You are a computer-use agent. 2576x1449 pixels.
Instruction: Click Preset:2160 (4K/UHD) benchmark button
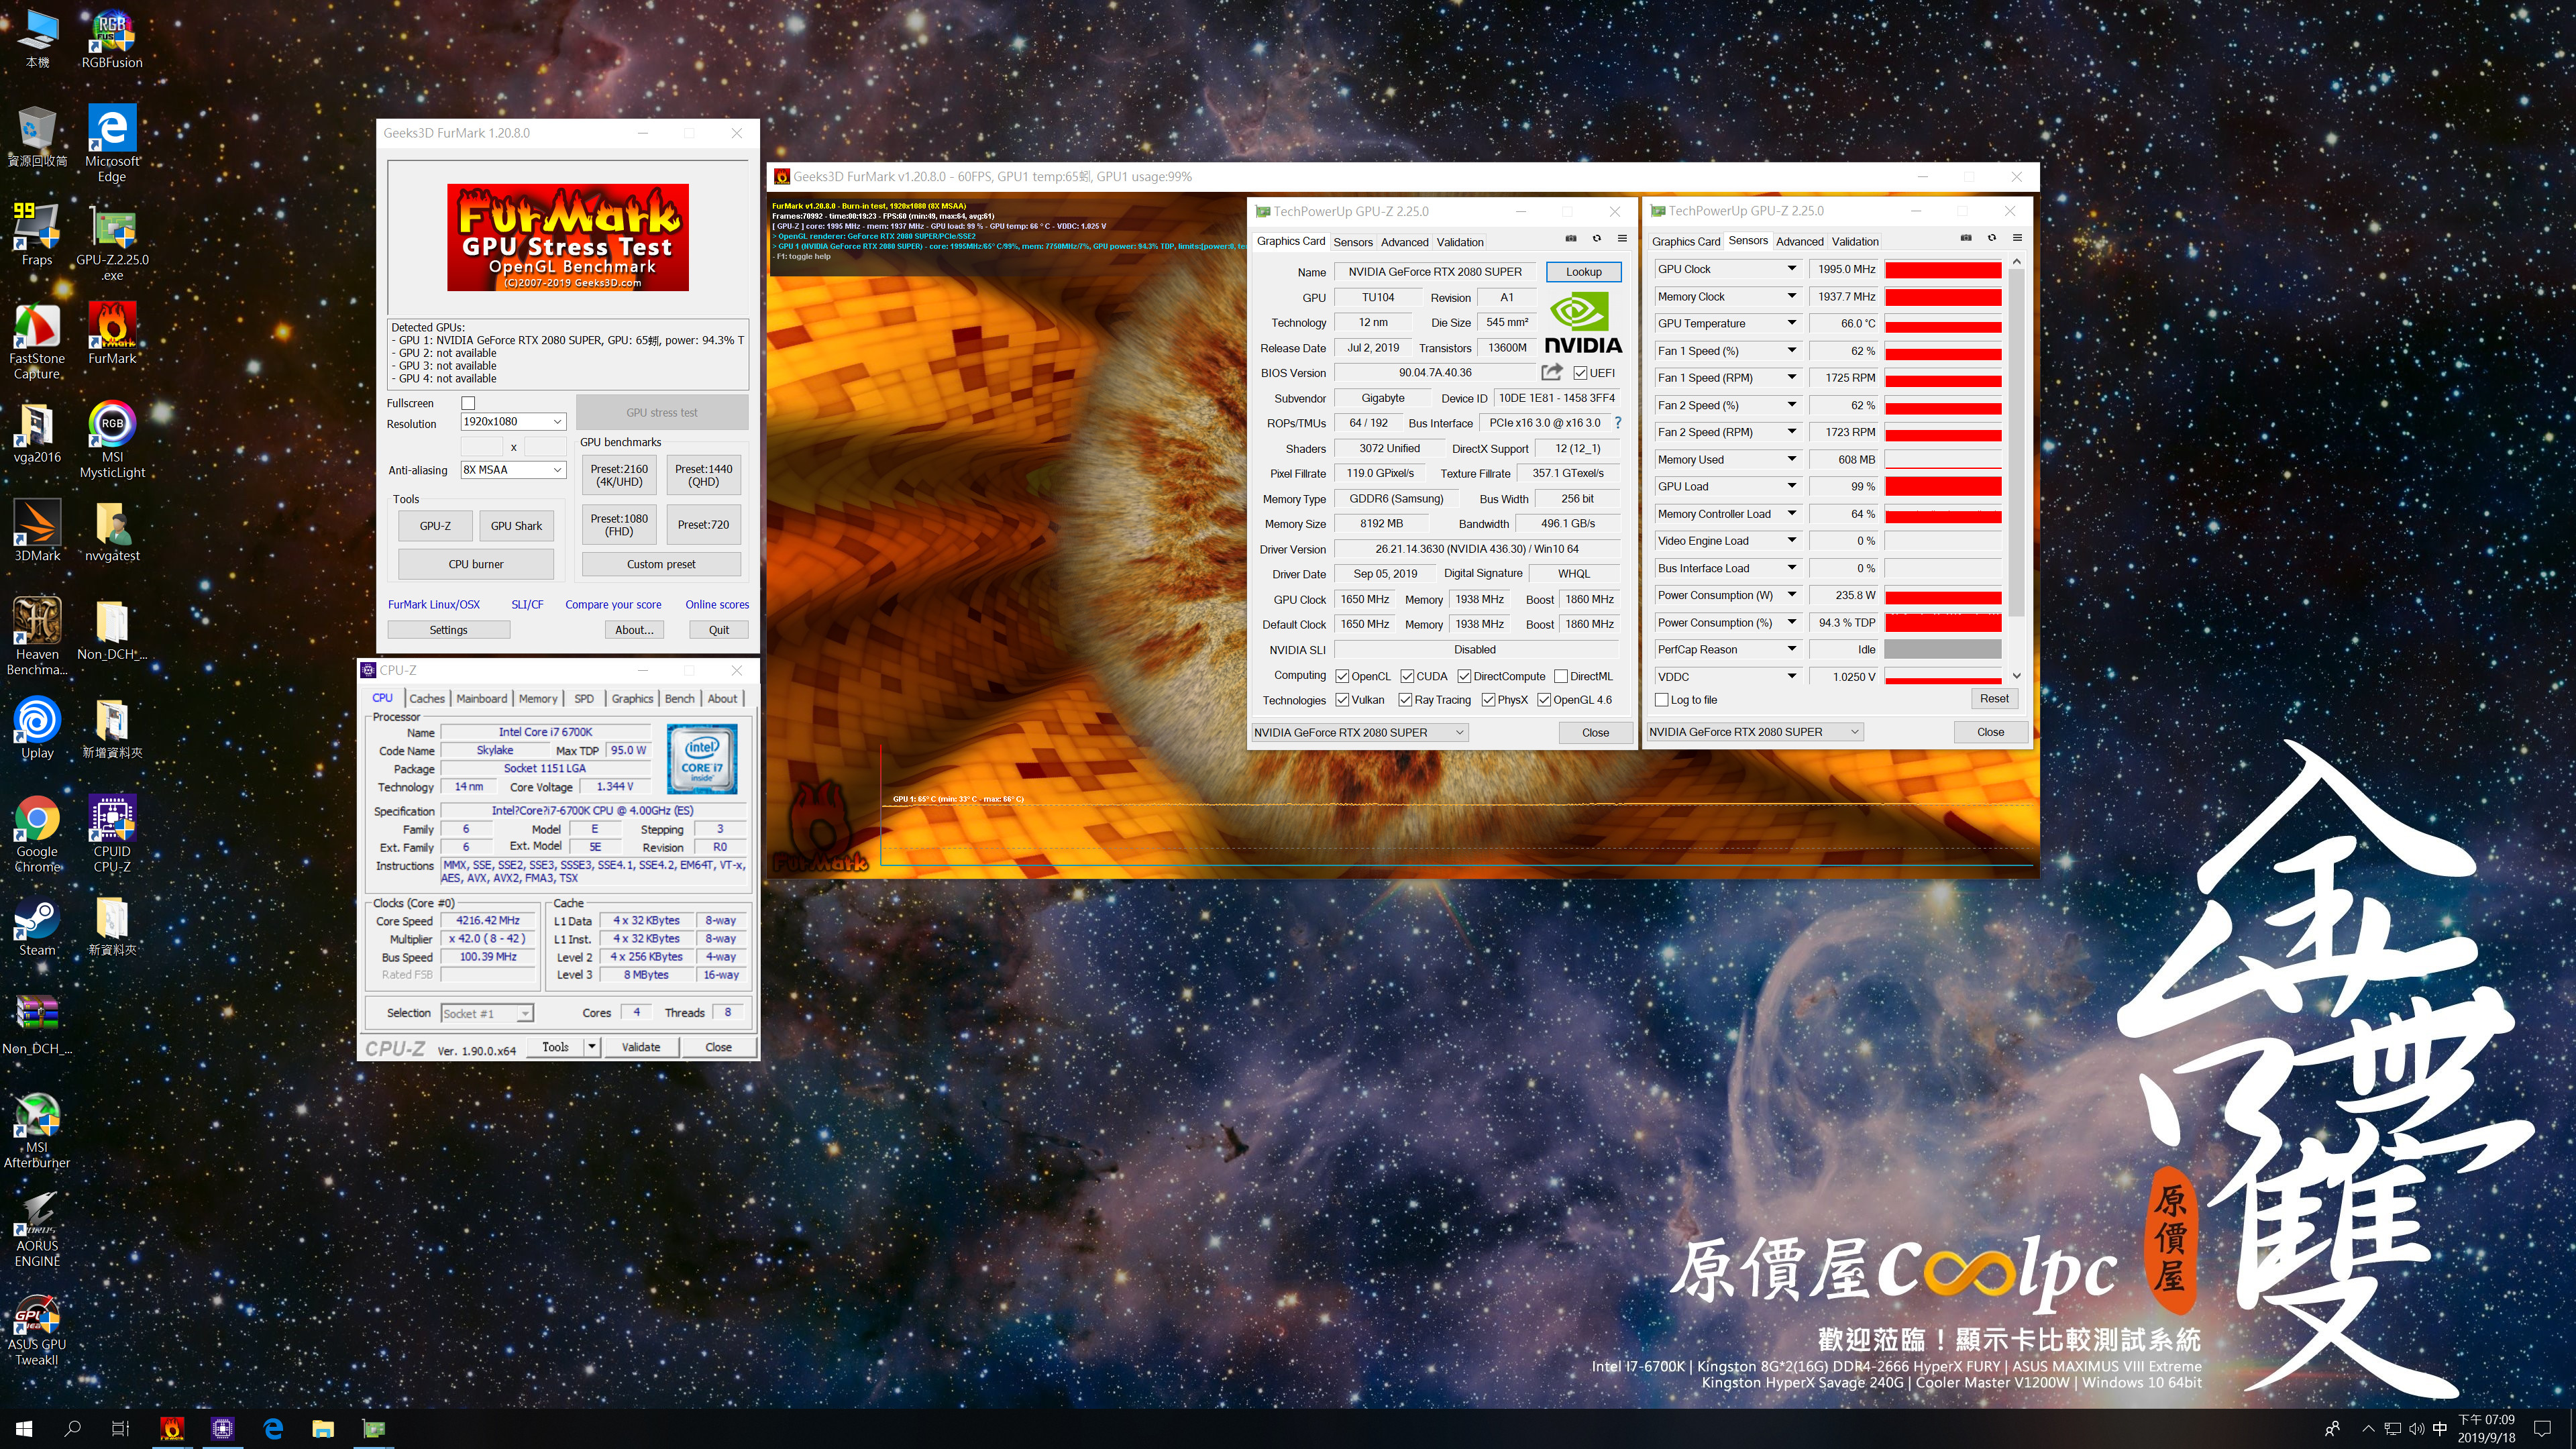[619, 475]
